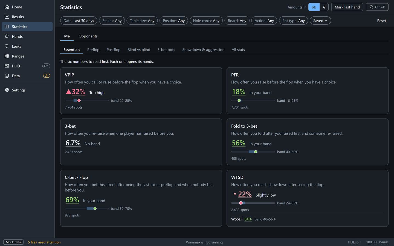
Task: Expand the Saved filters dropdown
Action: (320, 20)
